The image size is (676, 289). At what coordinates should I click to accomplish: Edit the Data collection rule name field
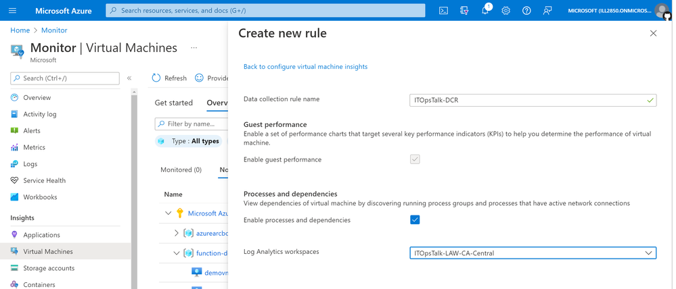[533, 100]
